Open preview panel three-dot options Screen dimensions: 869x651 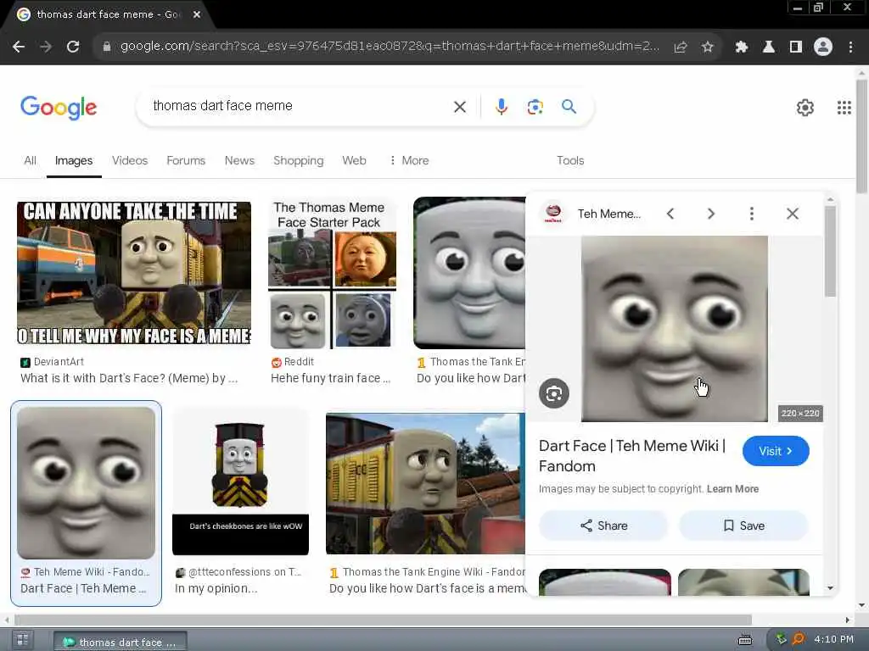click(x=752, y=214)
